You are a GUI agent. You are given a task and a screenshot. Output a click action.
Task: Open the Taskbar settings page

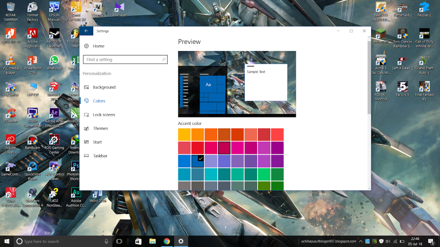[100, 156]
